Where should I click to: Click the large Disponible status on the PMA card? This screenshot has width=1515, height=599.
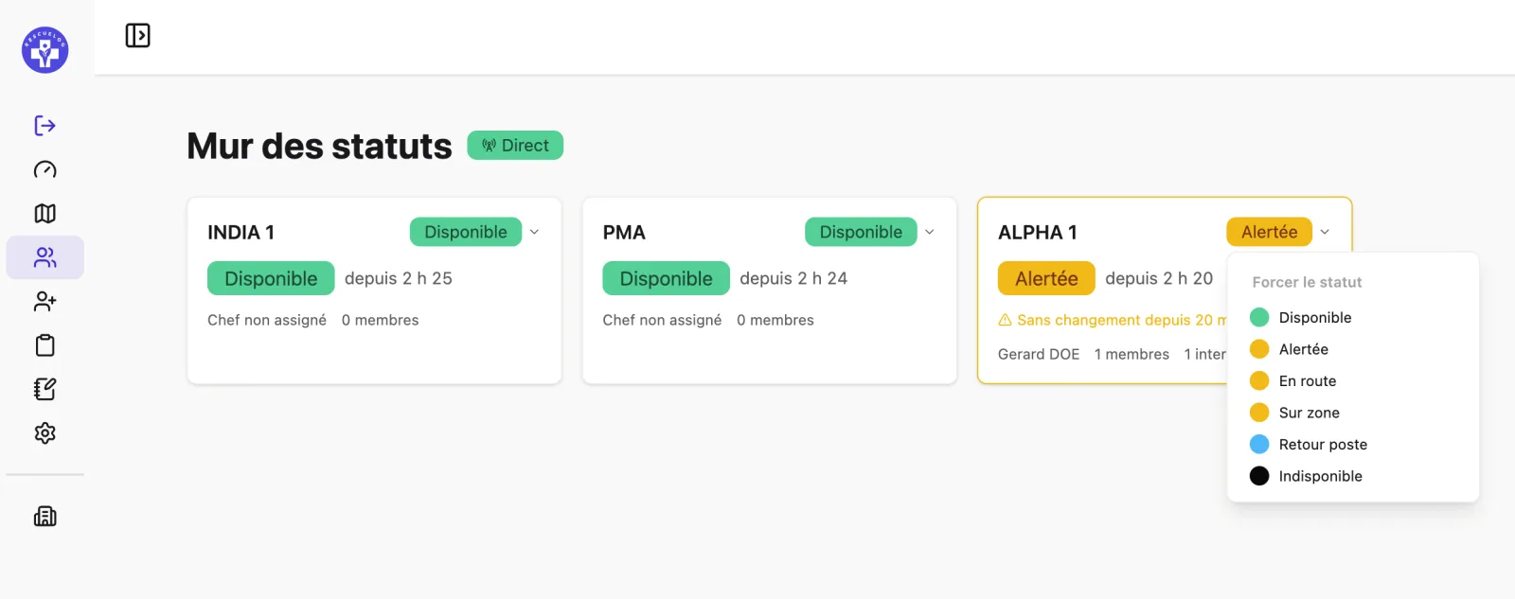[x=666, y=278]
